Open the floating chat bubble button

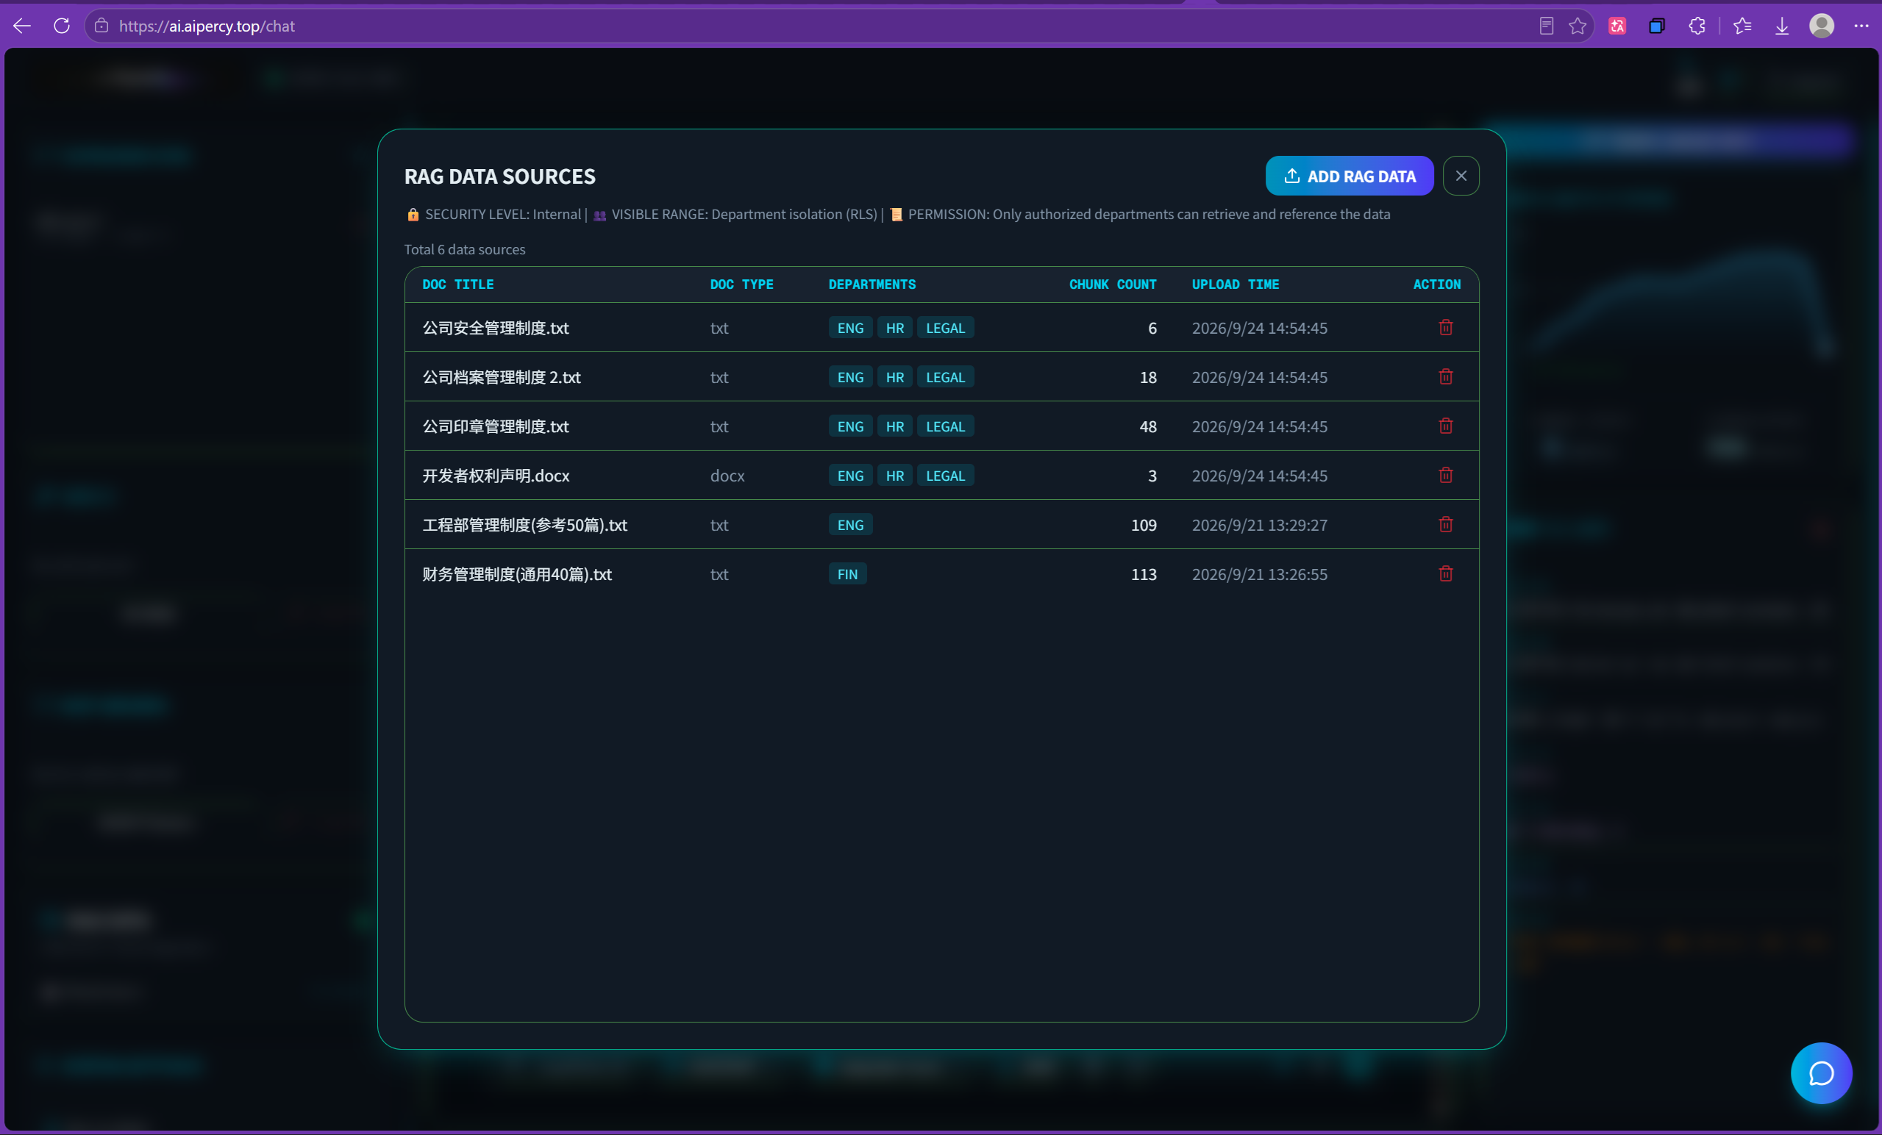point(1821,1073)
